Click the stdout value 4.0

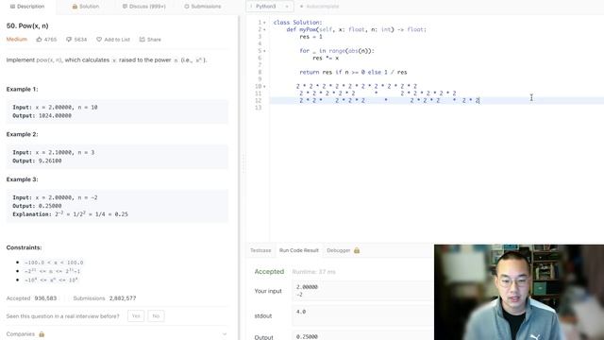click(x=301, y=312)
